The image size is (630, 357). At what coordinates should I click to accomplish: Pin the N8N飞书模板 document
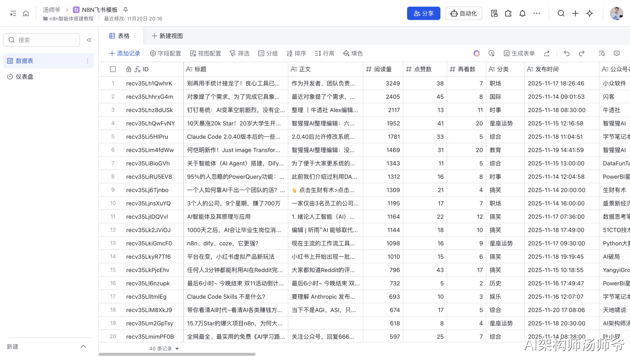pyautogui.click(x=126, y=10)
